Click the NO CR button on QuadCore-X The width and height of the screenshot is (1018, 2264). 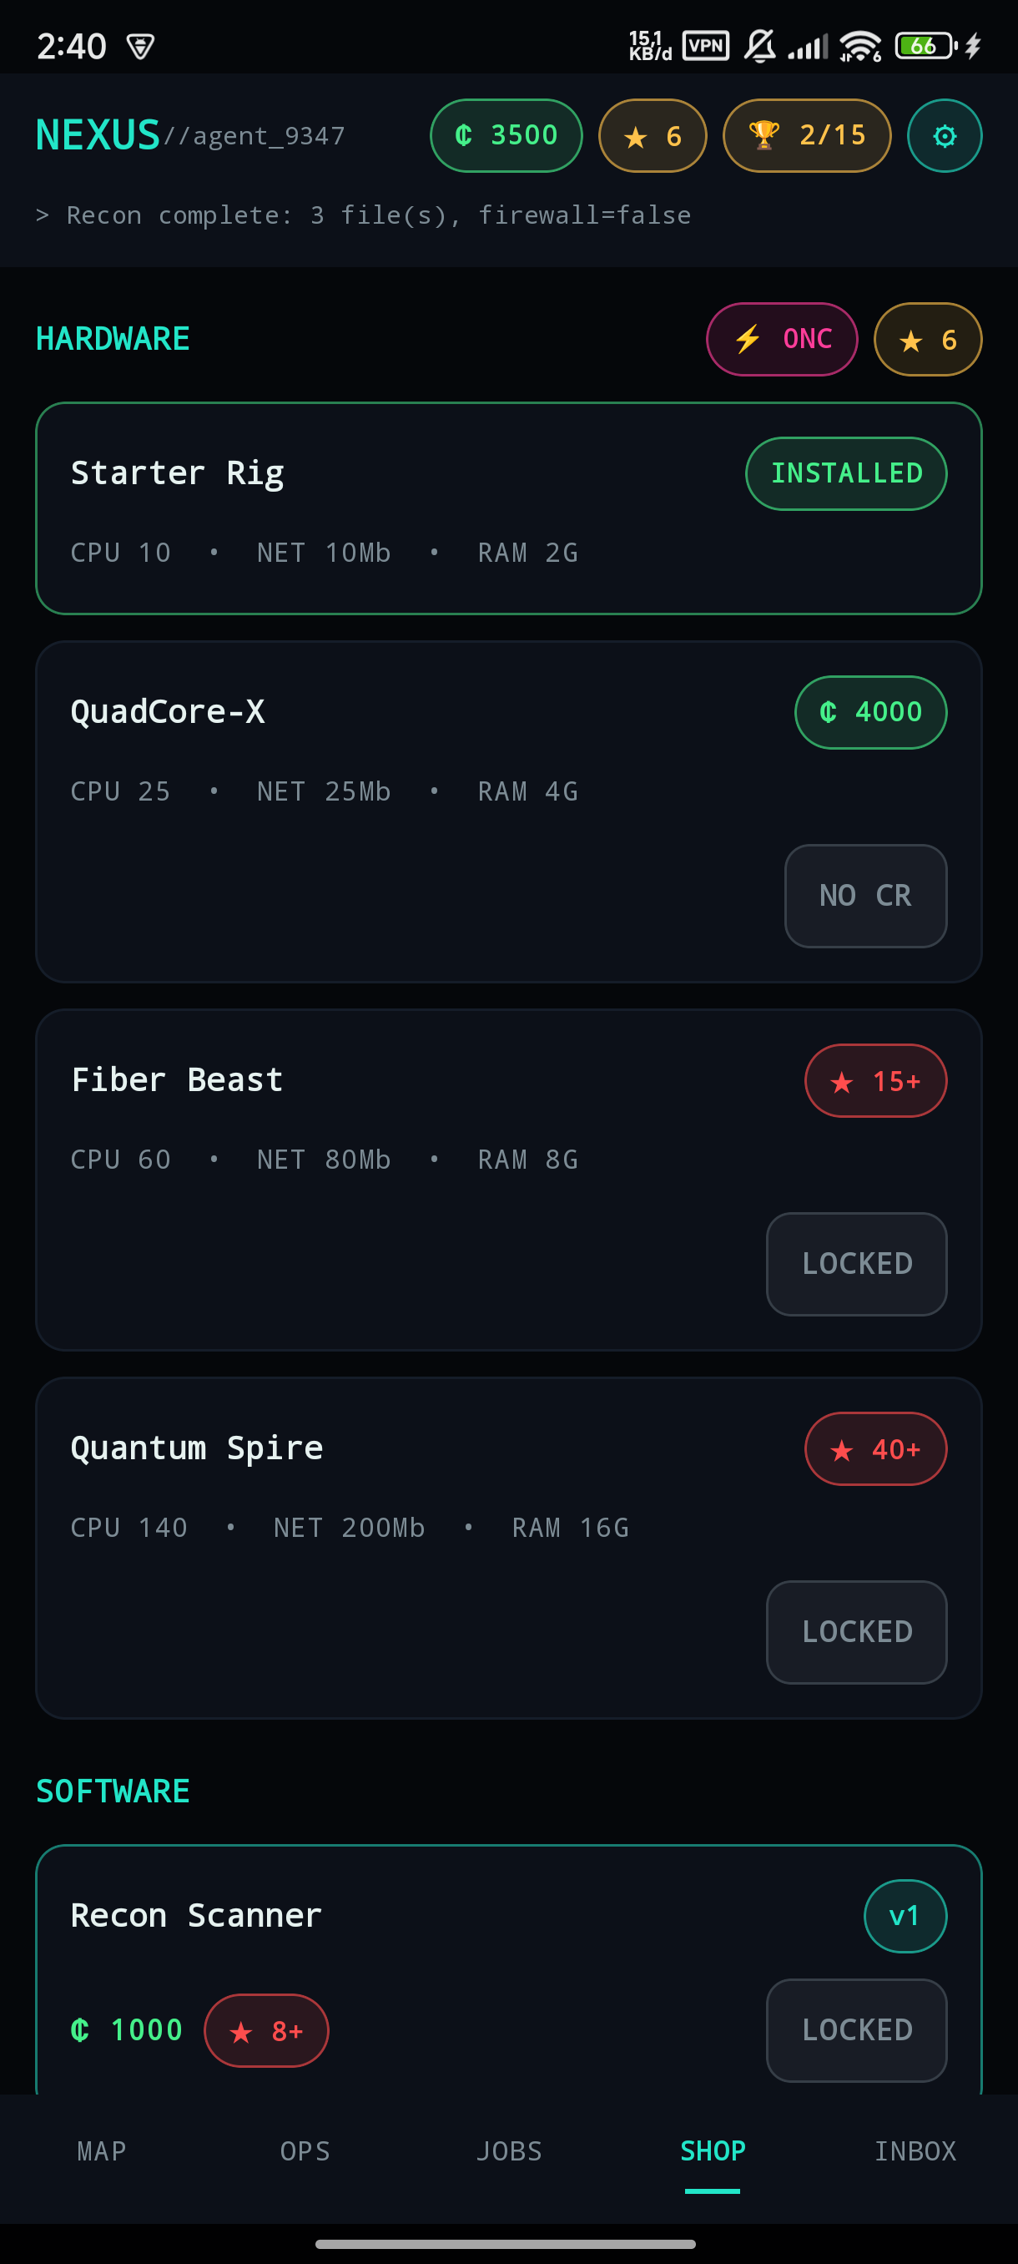tap(865, 896)
